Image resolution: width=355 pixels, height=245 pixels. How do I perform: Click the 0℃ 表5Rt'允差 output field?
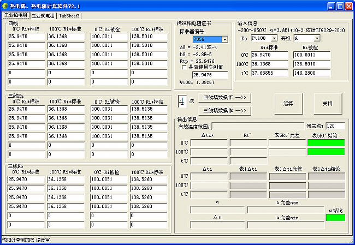(x=287, y=143)
